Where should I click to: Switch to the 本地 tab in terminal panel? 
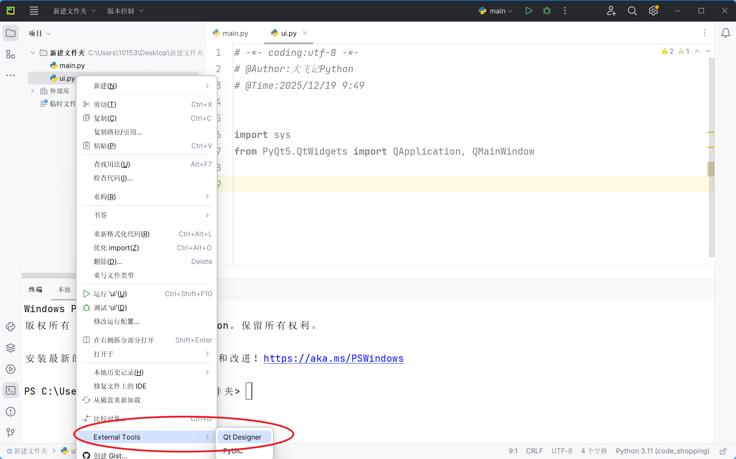pos(64,289)
